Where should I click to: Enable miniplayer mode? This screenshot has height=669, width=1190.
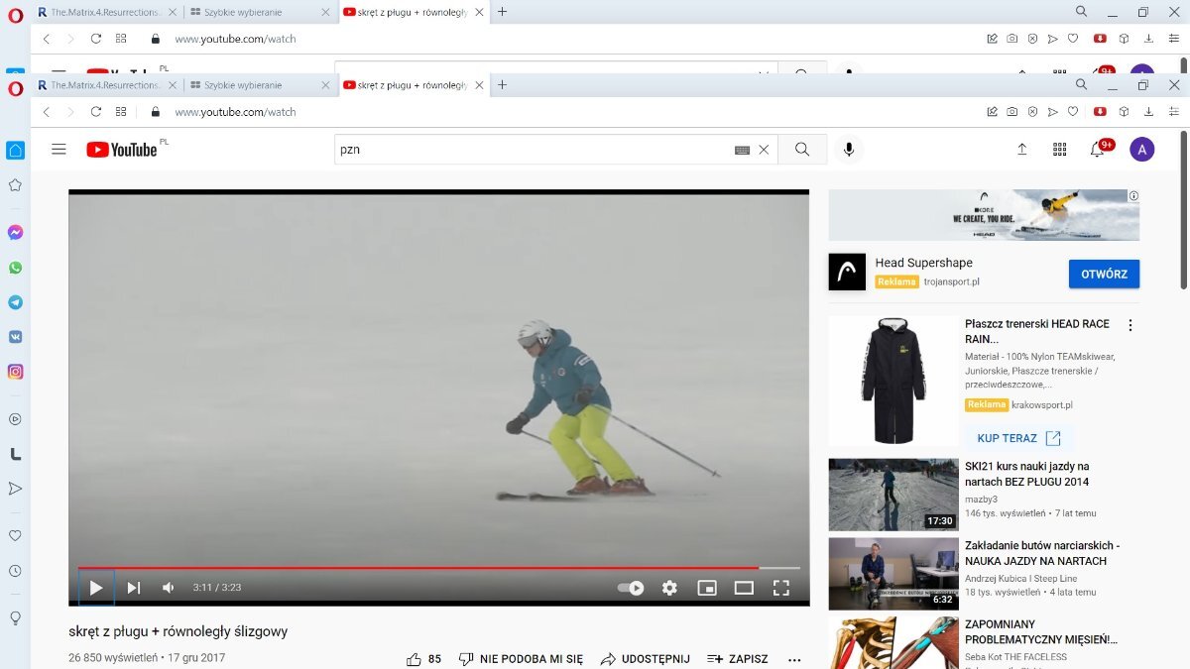707,588
